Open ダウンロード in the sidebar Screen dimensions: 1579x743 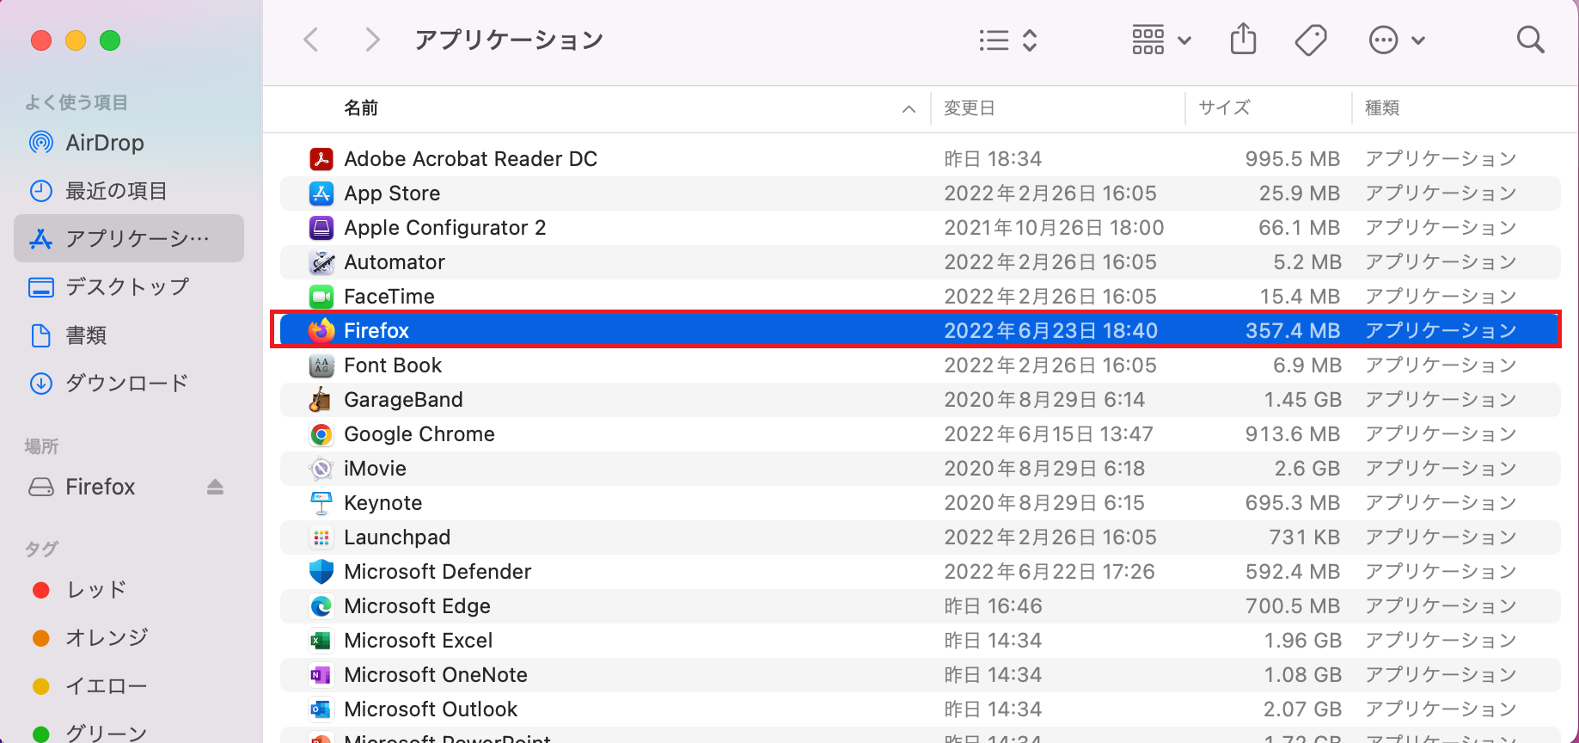[x=129, y=383]
